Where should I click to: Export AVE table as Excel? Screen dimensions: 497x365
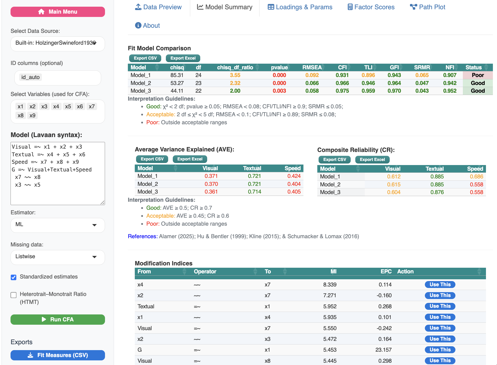tap(190, 159)
